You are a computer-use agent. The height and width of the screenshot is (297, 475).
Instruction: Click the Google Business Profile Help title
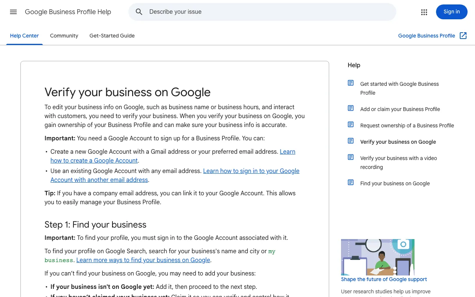click(x=68, y=12)
